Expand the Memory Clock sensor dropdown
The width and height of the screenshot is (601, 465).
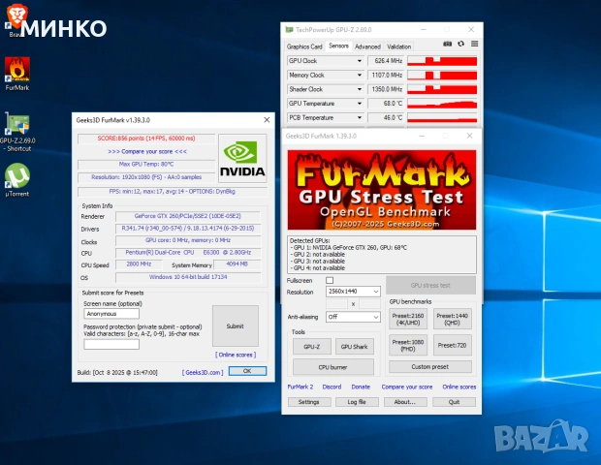(x=359, y=75)
